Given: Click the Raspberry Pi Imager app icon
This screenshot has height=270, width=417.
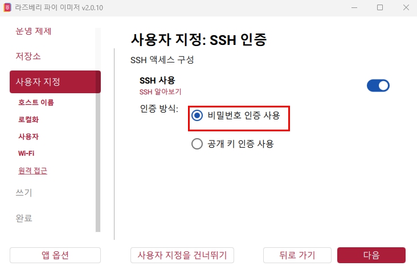Looking at the screenshot, I should pos(7,7).
